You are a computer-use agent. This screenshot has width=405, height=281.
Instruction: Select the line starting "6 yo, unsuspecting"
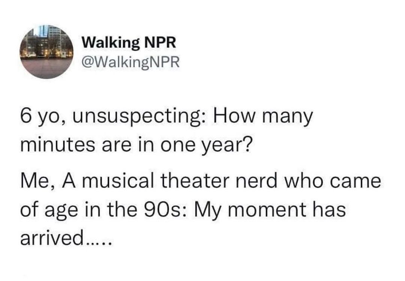(x=166, y=117)
